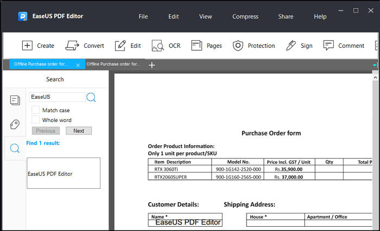Click the Model No. column header
The width and height of the screenshot is (380, 231).
click(x=238, y=162)
